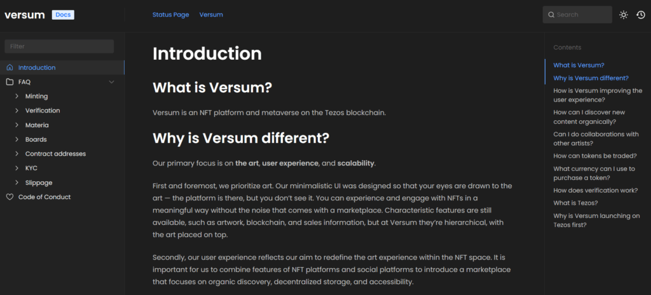Jump to 'What is Versum?' in Contents
This screenshot has width=651, height=295.
click(579, 65)
